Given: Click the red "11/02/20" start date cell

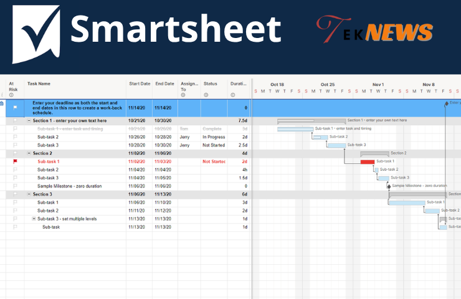Looking at the screenshot, I should click(140, 161).
